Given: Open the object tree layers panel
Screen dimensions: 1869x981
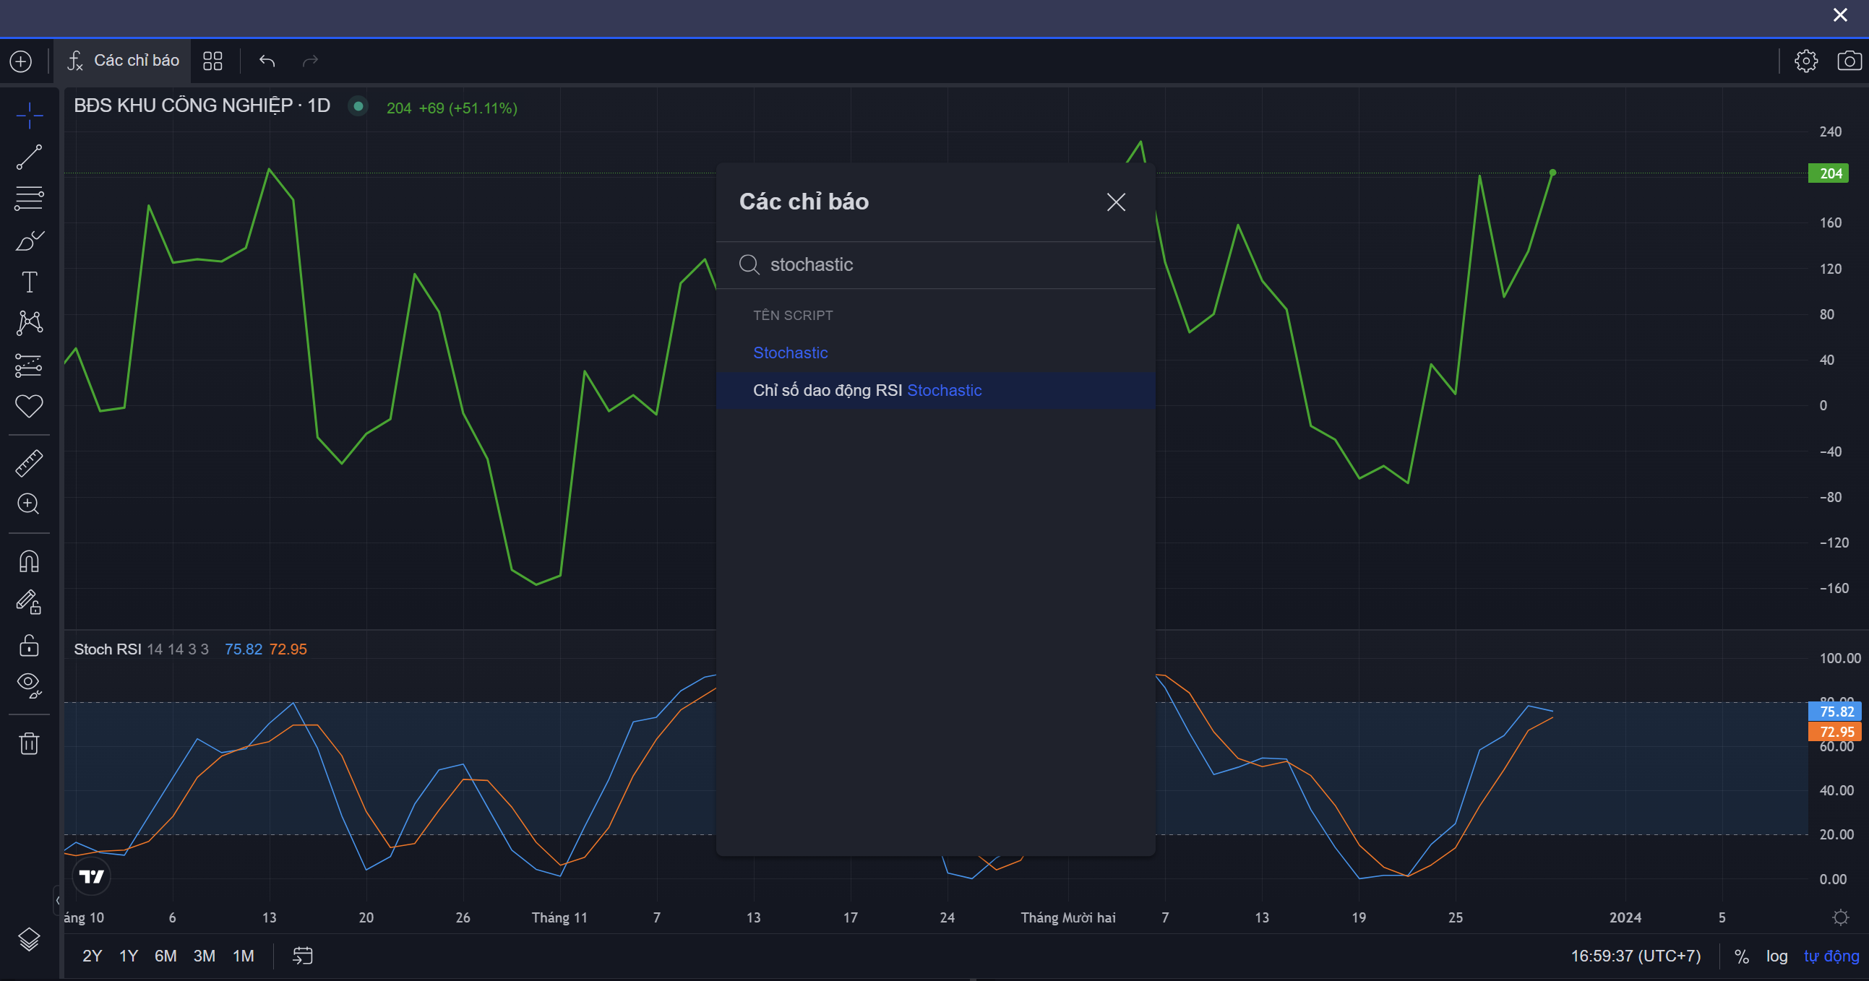Looking at the screenshot, I should point(29,939).
